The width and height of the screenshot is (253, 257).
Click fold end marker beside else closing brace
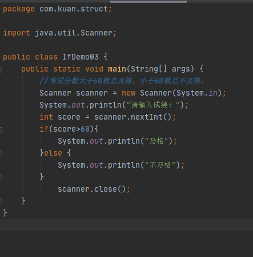(1, 177)
